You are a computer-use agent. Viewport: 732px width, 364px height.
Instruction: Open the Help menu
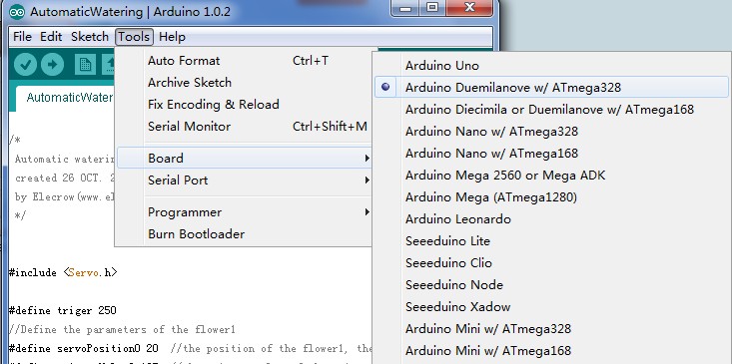(172, 36)
